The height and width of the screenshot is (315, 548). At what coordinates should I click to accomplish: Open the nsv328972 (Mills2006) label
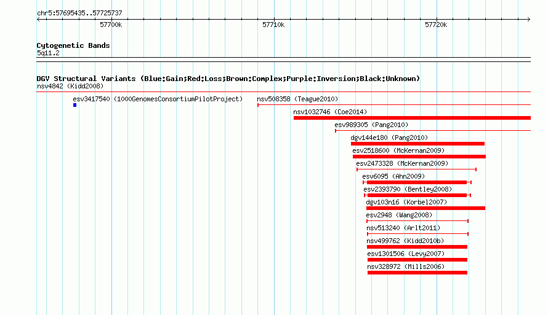406,266
